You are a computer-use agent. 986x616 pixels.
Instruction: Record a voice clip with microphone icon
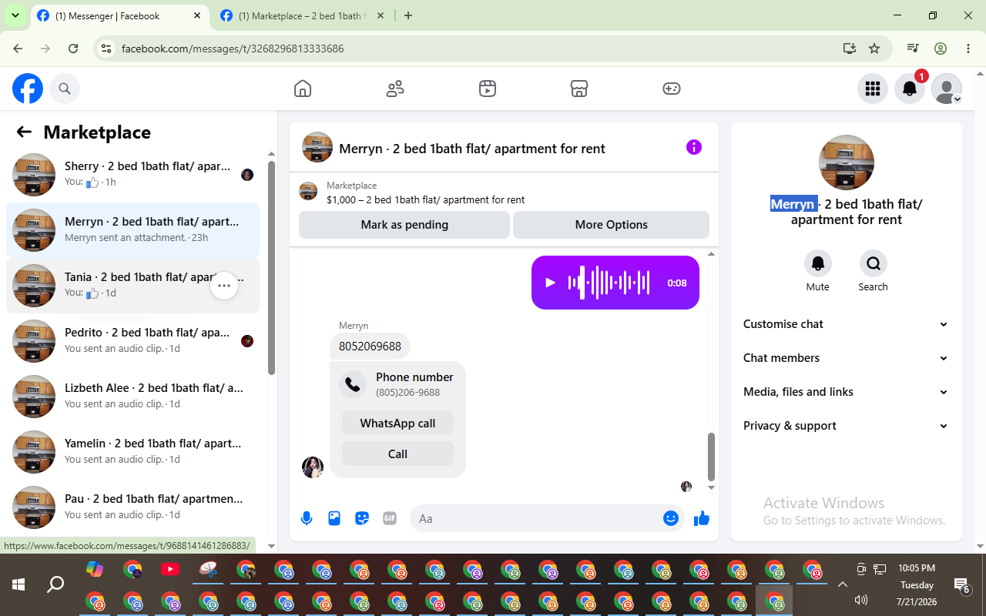[x=307, y=518]
